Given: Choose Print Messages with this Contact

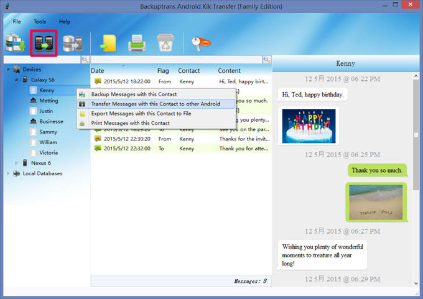Looking at the screenshot, I should tap(156, 123).
